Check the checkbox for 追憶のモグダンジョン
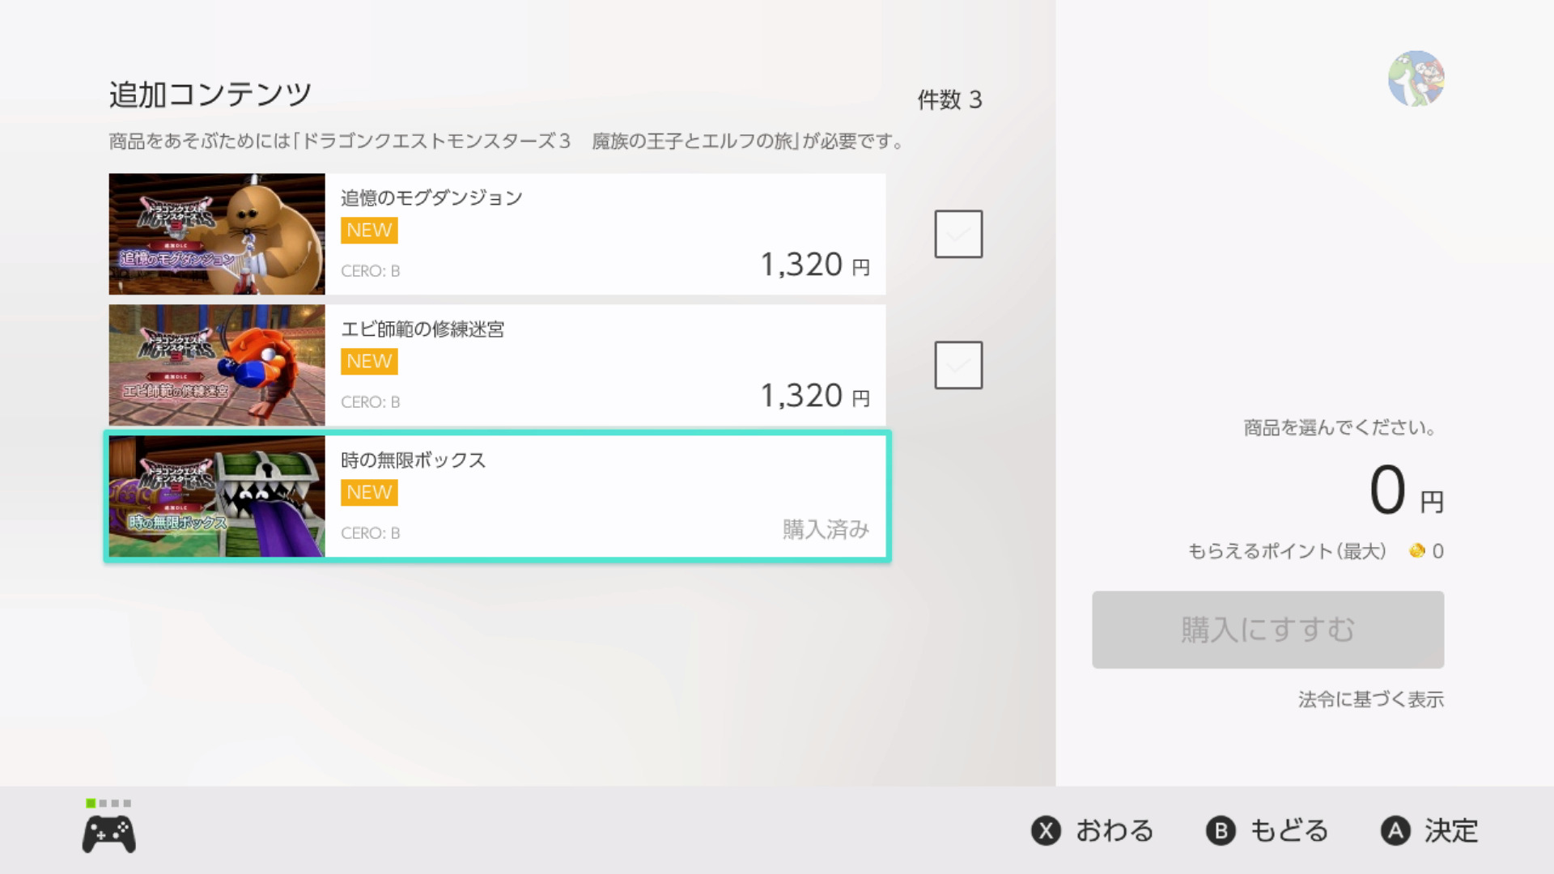 click(957, 233)
